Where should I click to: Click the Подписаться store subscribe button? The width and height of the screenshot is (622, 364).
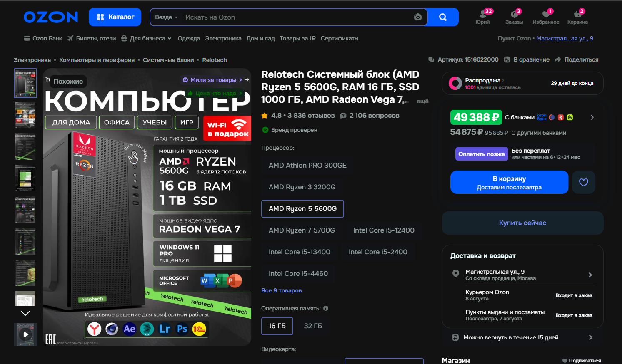coord(582,361)
